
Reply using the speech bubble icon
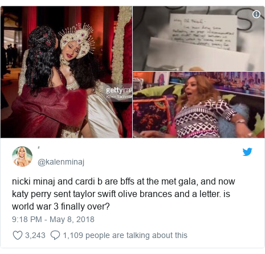click(55, 235)
